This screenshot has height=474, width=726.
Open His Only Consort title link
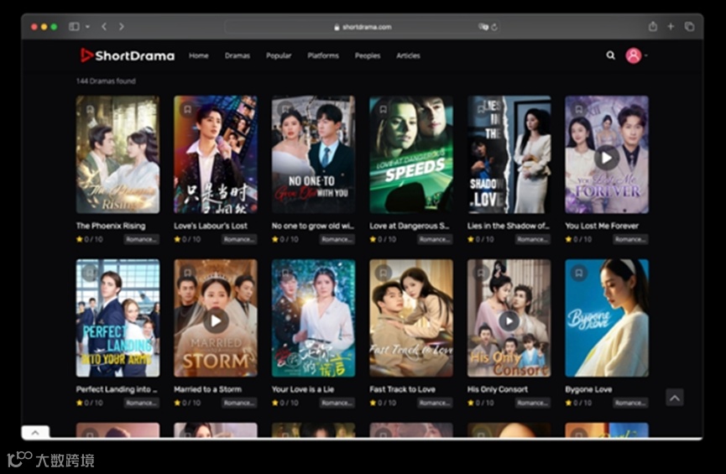pos(497,389)
